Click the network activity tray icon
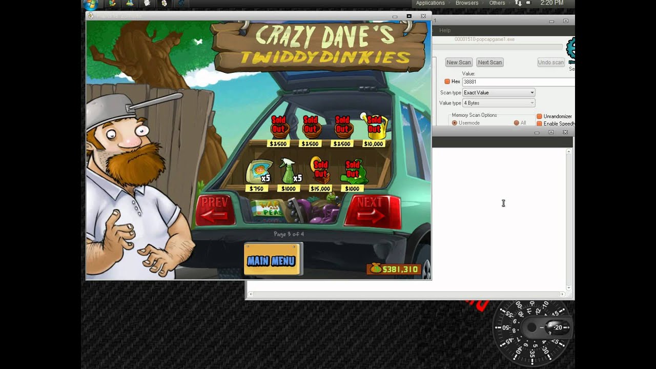656x369 pixels. (518, 3)
